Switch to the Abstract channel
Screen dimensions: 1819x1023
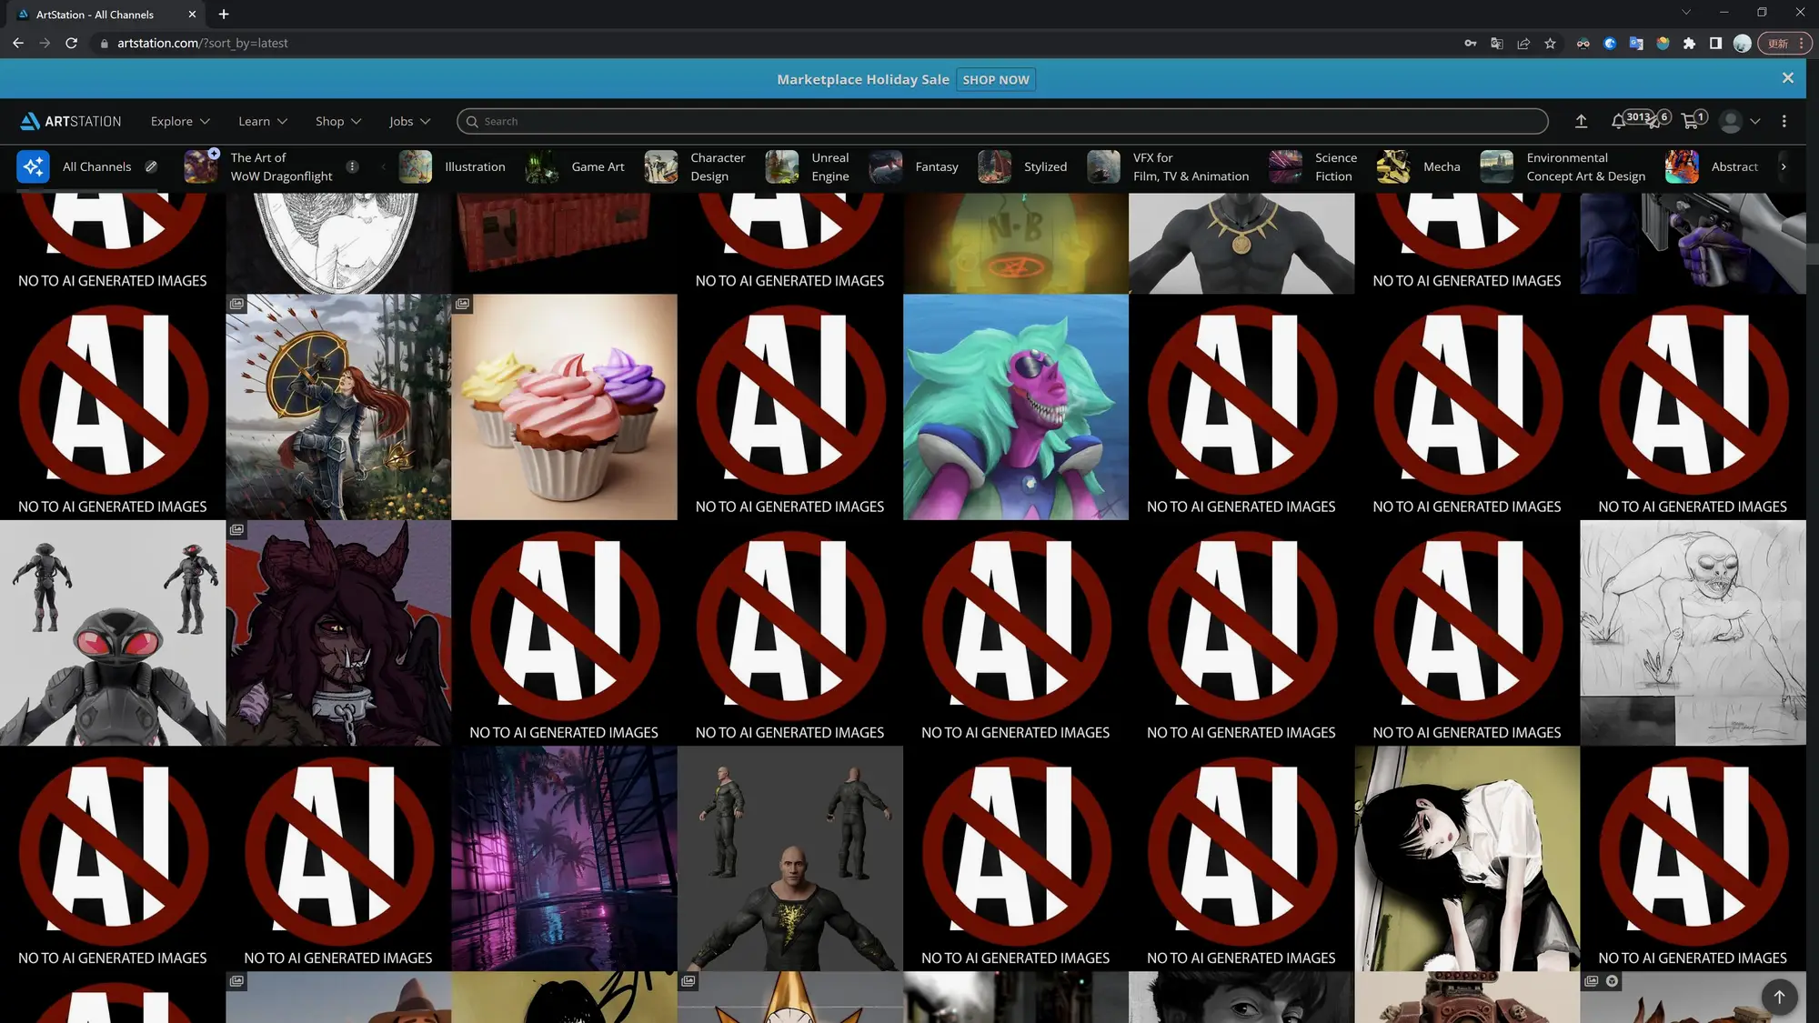click(1712, 166)
